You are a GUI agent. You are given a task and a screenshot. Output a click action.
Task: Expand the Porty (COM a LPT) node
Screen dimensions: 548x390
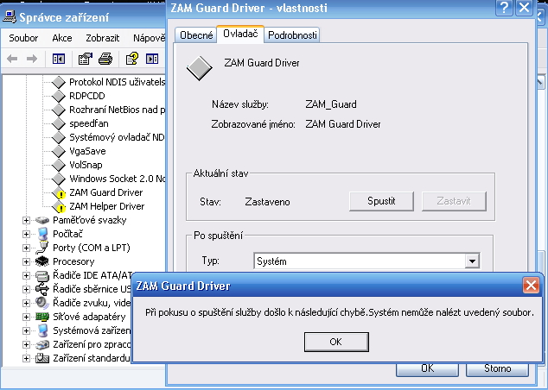click(26, 248)
